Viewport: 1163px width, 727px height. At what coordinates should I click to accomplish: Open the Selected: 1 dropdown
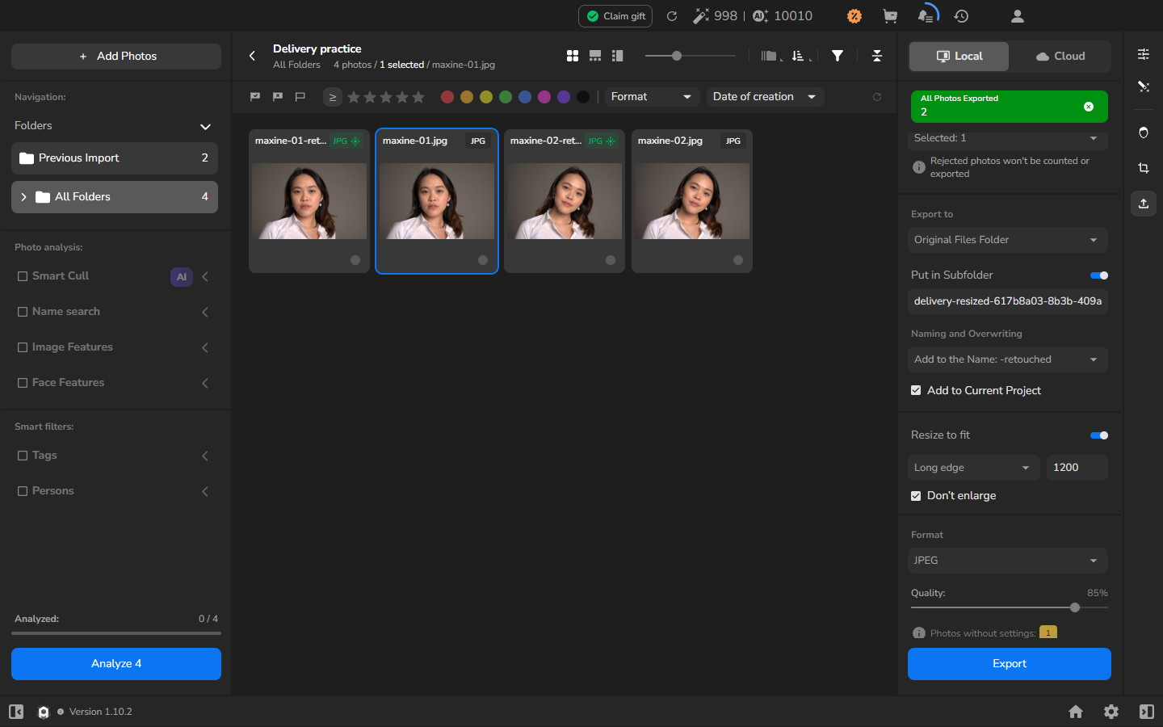click(1008, 139)
